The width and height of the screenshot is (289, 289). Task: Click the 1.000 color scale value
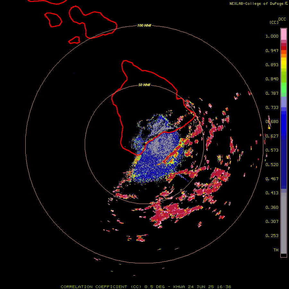coord(272,36)
